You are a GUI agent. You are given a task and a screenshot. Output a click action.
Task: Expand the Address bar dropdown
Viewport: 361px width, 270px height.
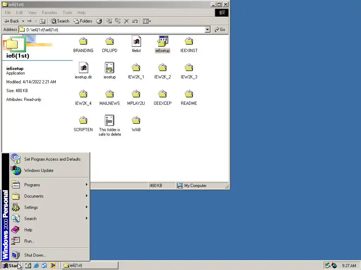(207, 30)
